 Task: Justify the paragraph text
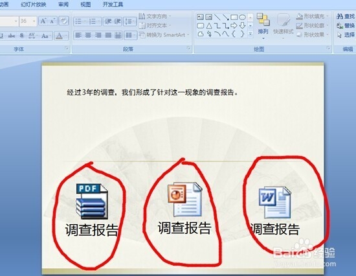(x=108, y=35)
